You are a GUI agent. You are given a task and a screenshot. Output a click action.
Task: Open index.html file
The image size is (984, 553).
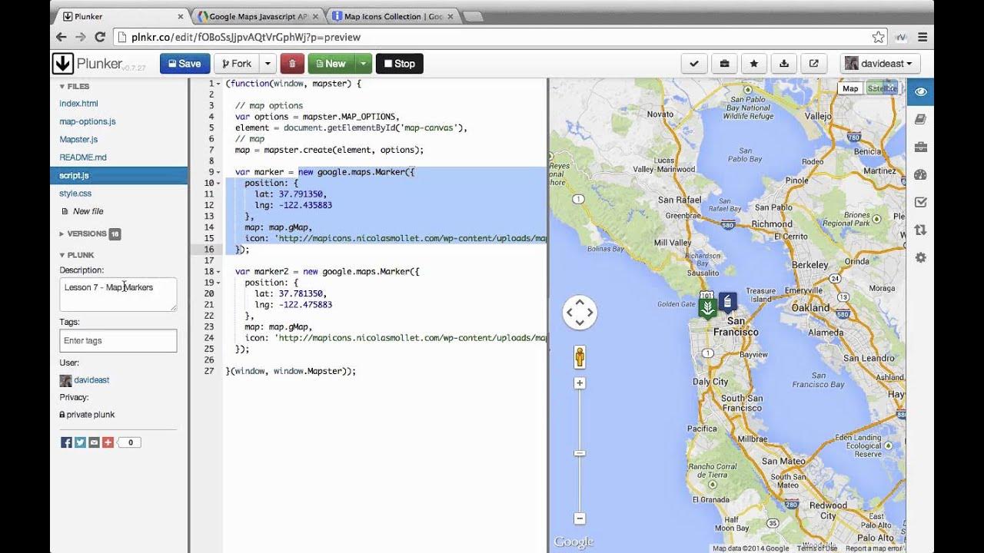pyautogui.click(x=78, y=104)
